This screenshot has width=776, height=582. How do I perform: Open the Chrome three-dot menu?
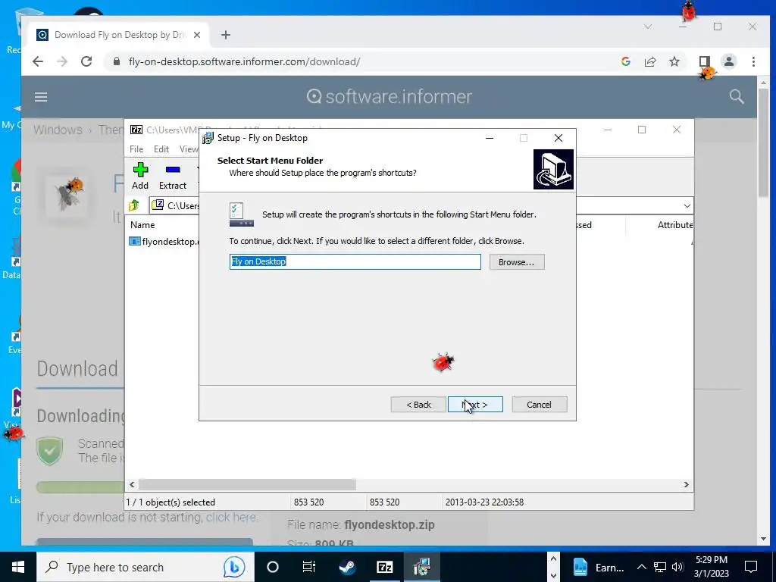(753, 61)
